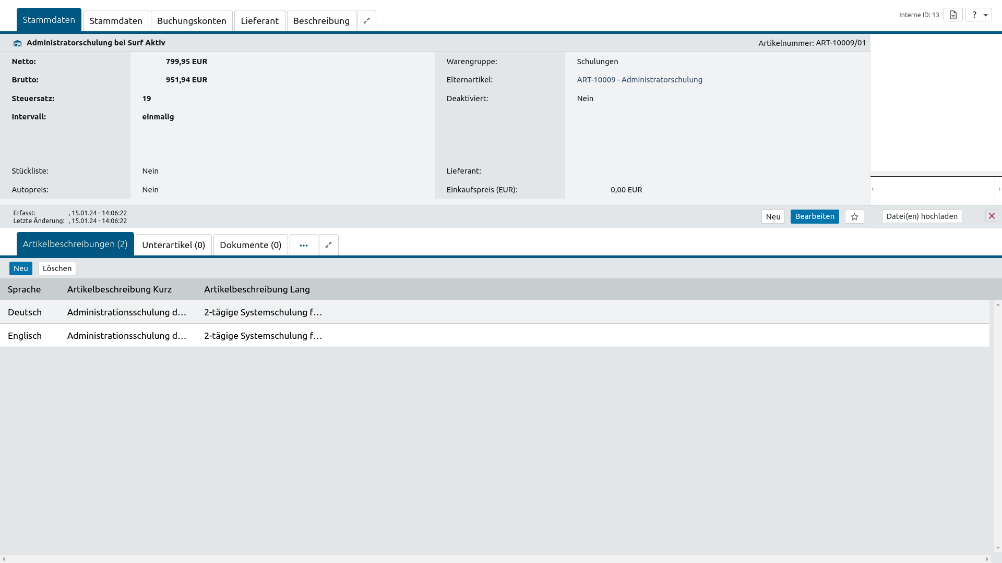Viewport: 1002px width, 563px height.
Task: Open the Unterartikel (0) tab
Action: (x=173, y=245)
